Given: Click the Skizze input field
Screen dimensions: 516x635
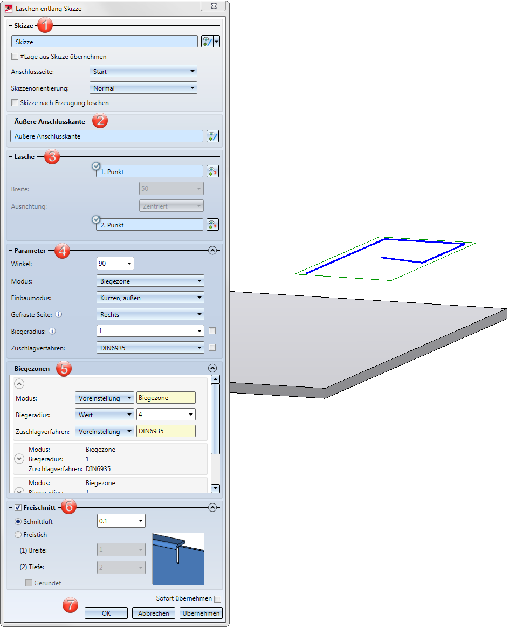Looking at the screenshot, I should (105, 42).
